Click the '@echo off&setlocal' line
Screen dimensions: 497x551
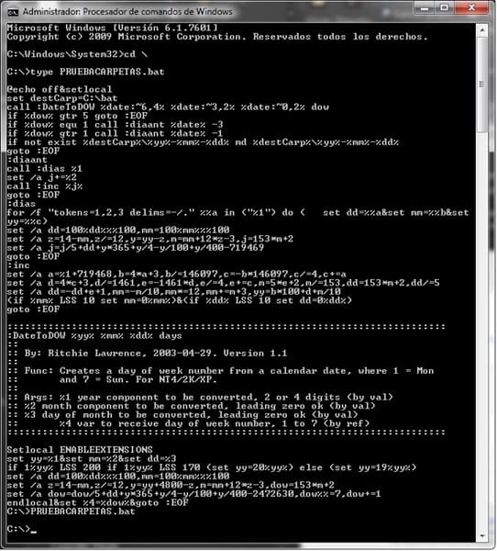tap(60, 89)
